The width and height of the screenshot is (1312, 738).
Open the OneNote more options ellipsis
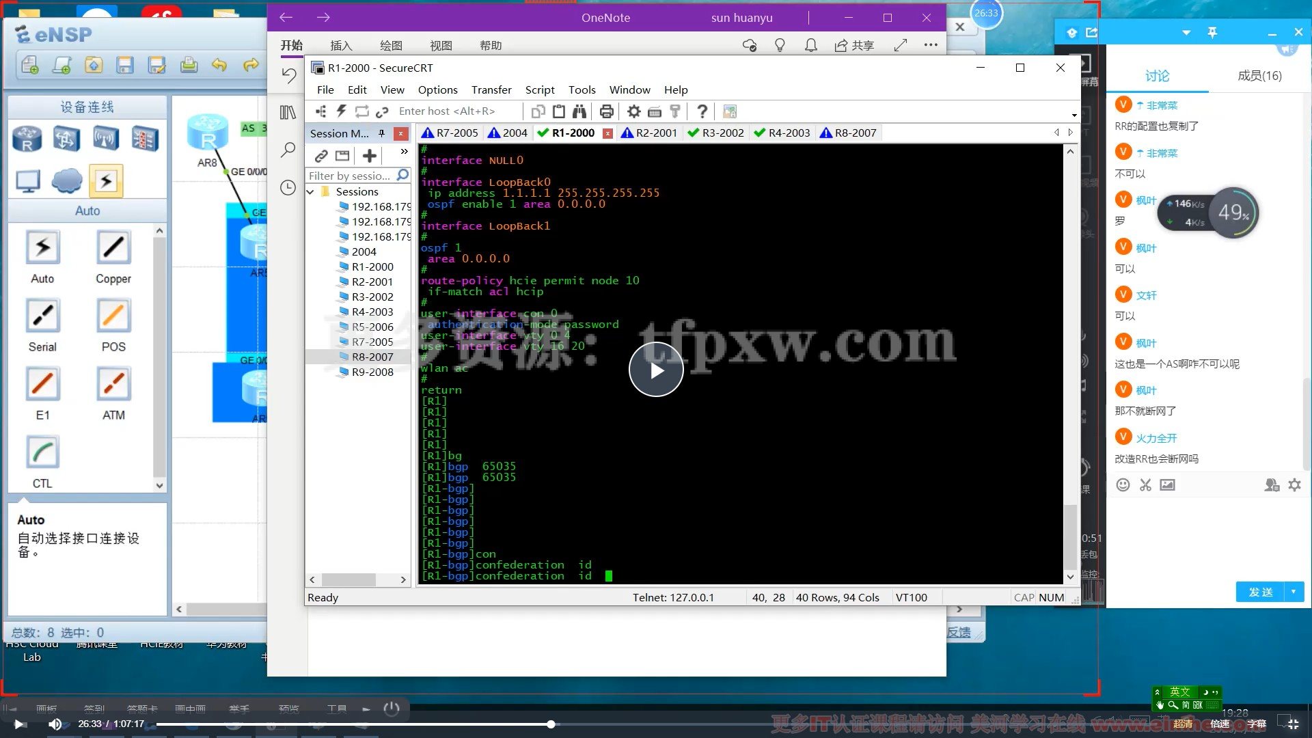(x=931, y=45)
